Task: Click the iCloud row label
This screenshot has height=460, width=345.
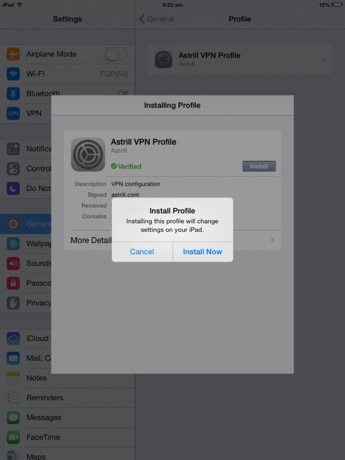Action: (x=37, y=339)
